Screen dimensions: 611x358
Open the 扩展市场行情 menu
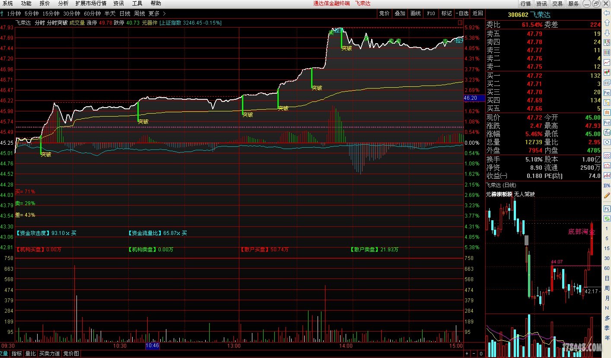(91, 3)
